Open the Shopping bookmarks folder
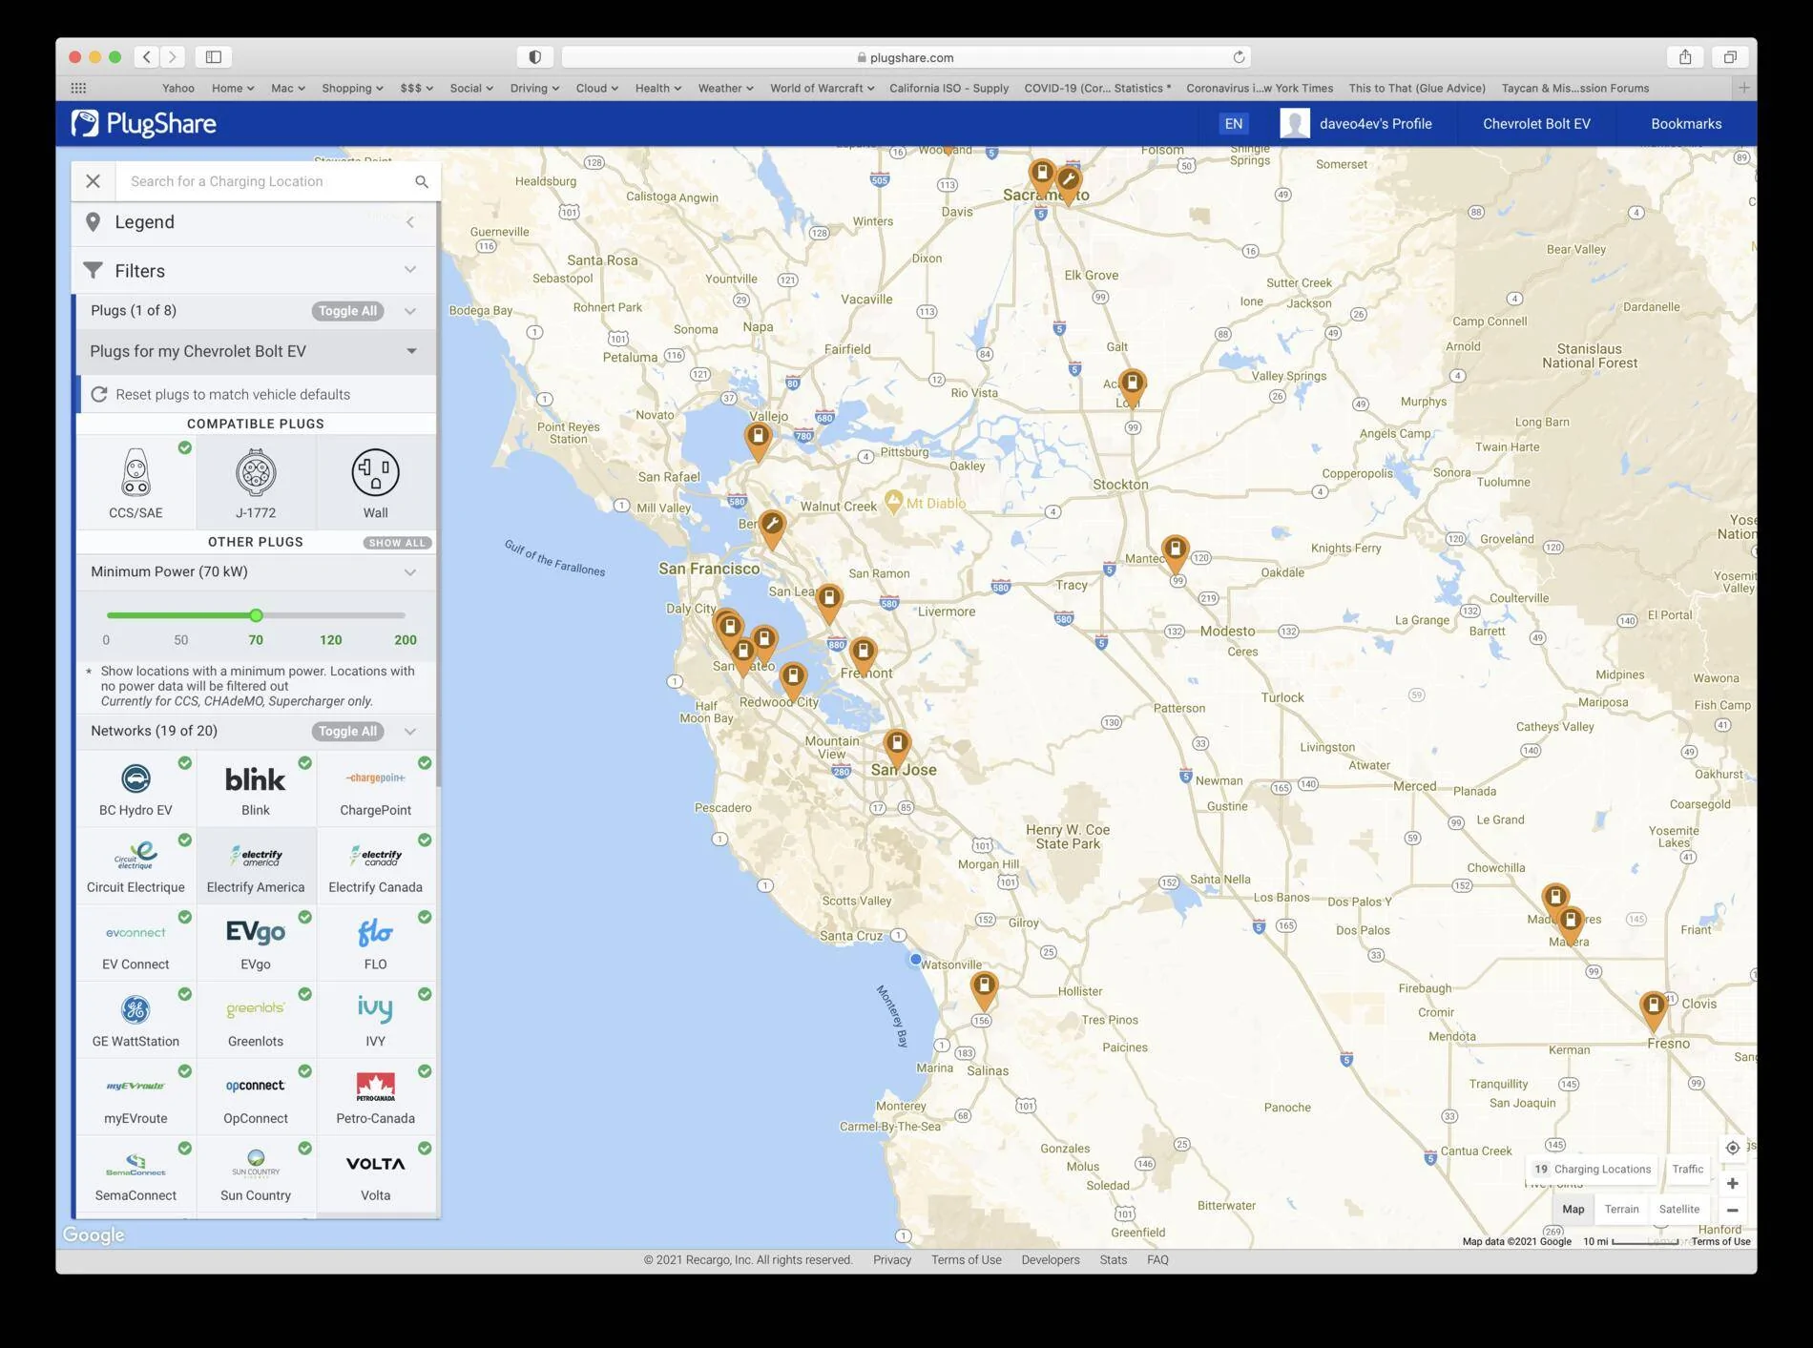This screenshot has height=1348, width=1813. [x=352, y=88]
